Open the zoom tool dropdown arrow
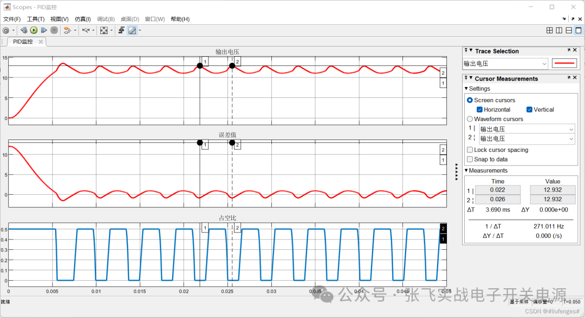Image resolution: width=585 pixels, height=318 pixels. [x=93, y=30]
